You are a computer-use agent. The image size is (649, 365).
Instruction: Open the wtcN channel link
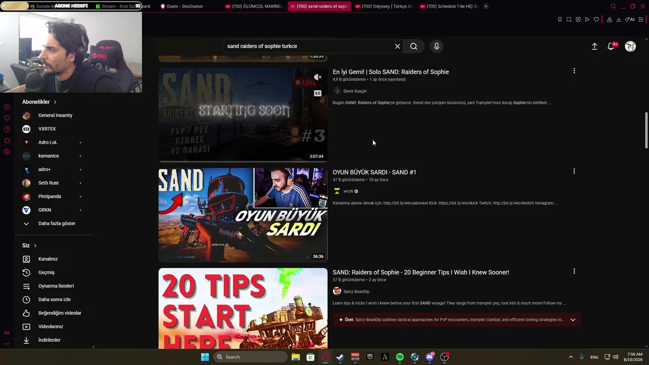pyautogui.click(x=348, y=191)
